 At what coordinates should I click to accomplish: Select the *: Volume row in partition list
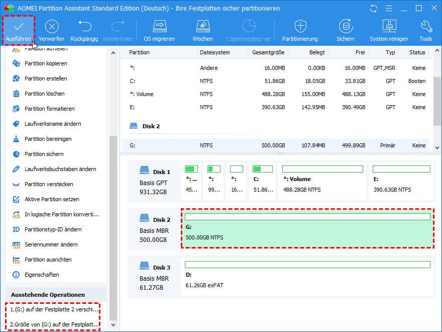pyautogui.click(x=276, y=94)
